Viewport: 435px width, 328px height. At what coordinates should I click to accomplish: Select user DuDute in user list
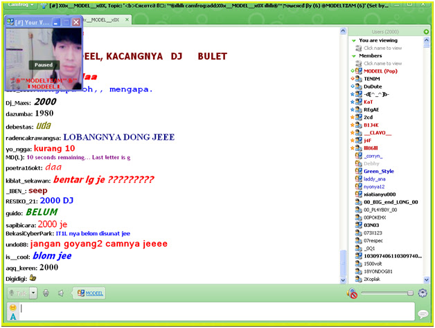[373, 86]
